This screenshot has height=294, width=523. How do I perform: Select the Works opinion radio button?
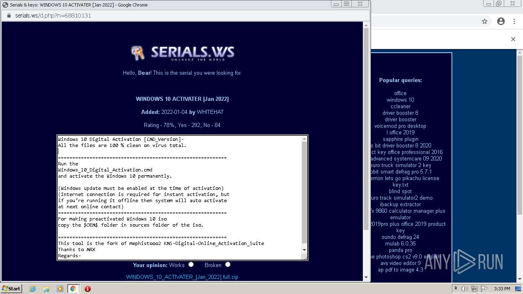tap(191, 265)
